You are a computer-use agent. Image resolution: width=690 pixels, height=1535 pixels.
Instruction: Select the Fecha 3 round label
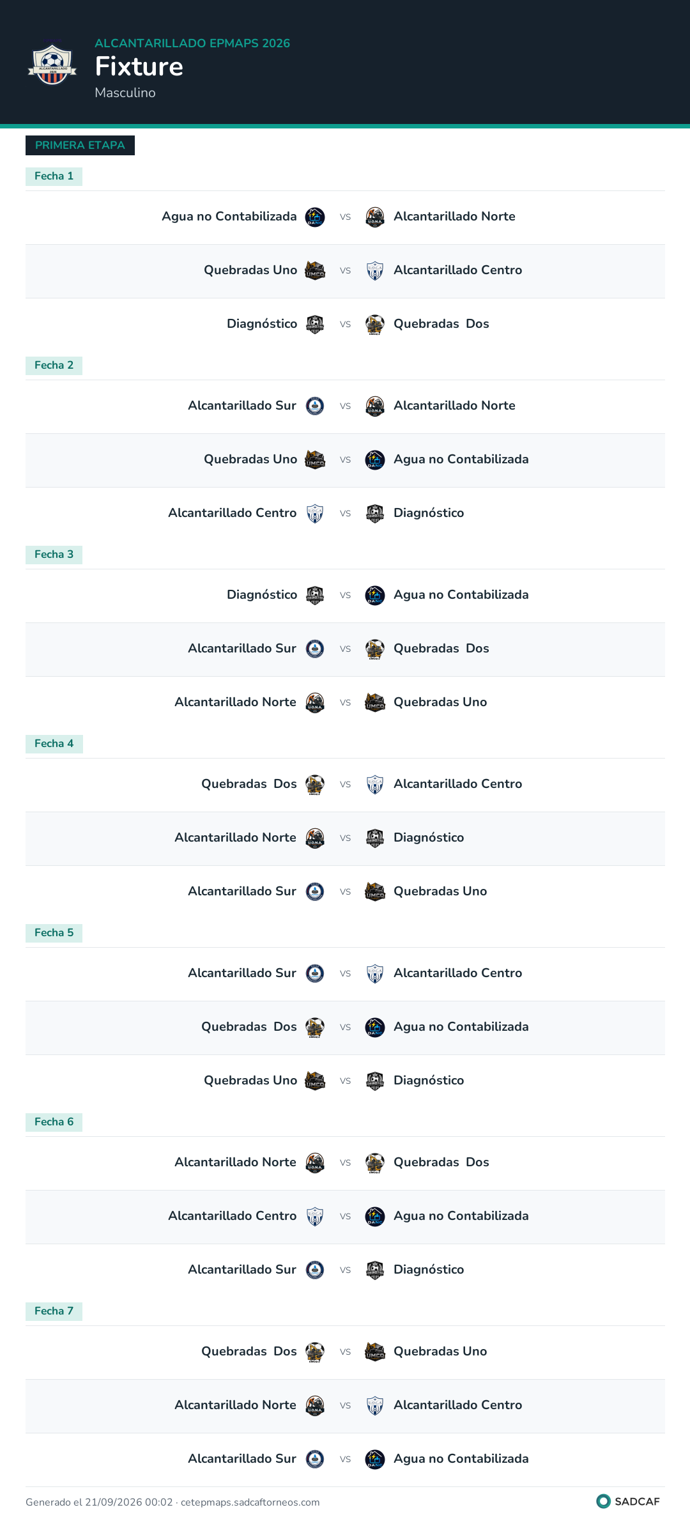[54, 555]
